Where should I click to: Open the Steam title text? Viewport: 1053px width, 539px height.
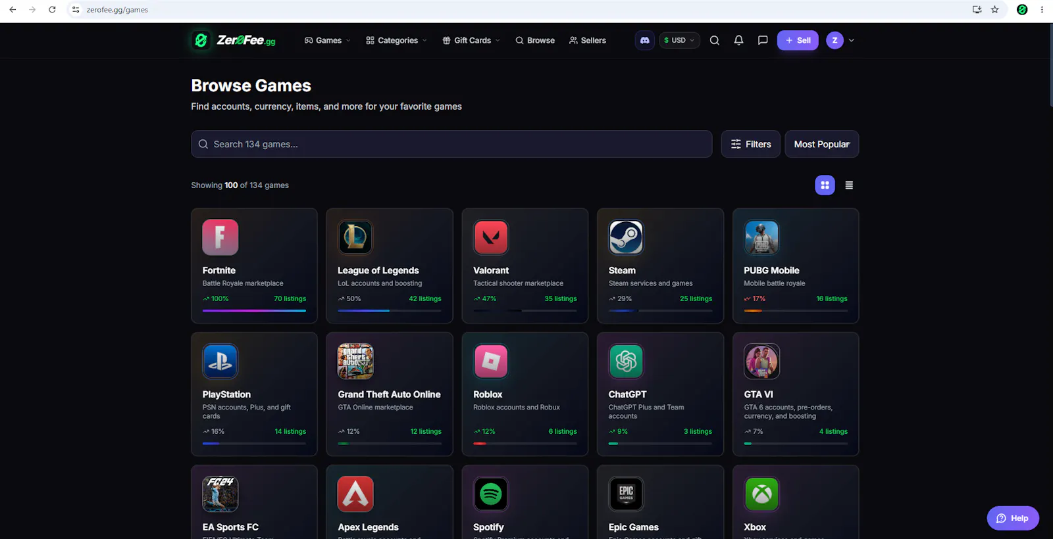[x=622, y=270]
